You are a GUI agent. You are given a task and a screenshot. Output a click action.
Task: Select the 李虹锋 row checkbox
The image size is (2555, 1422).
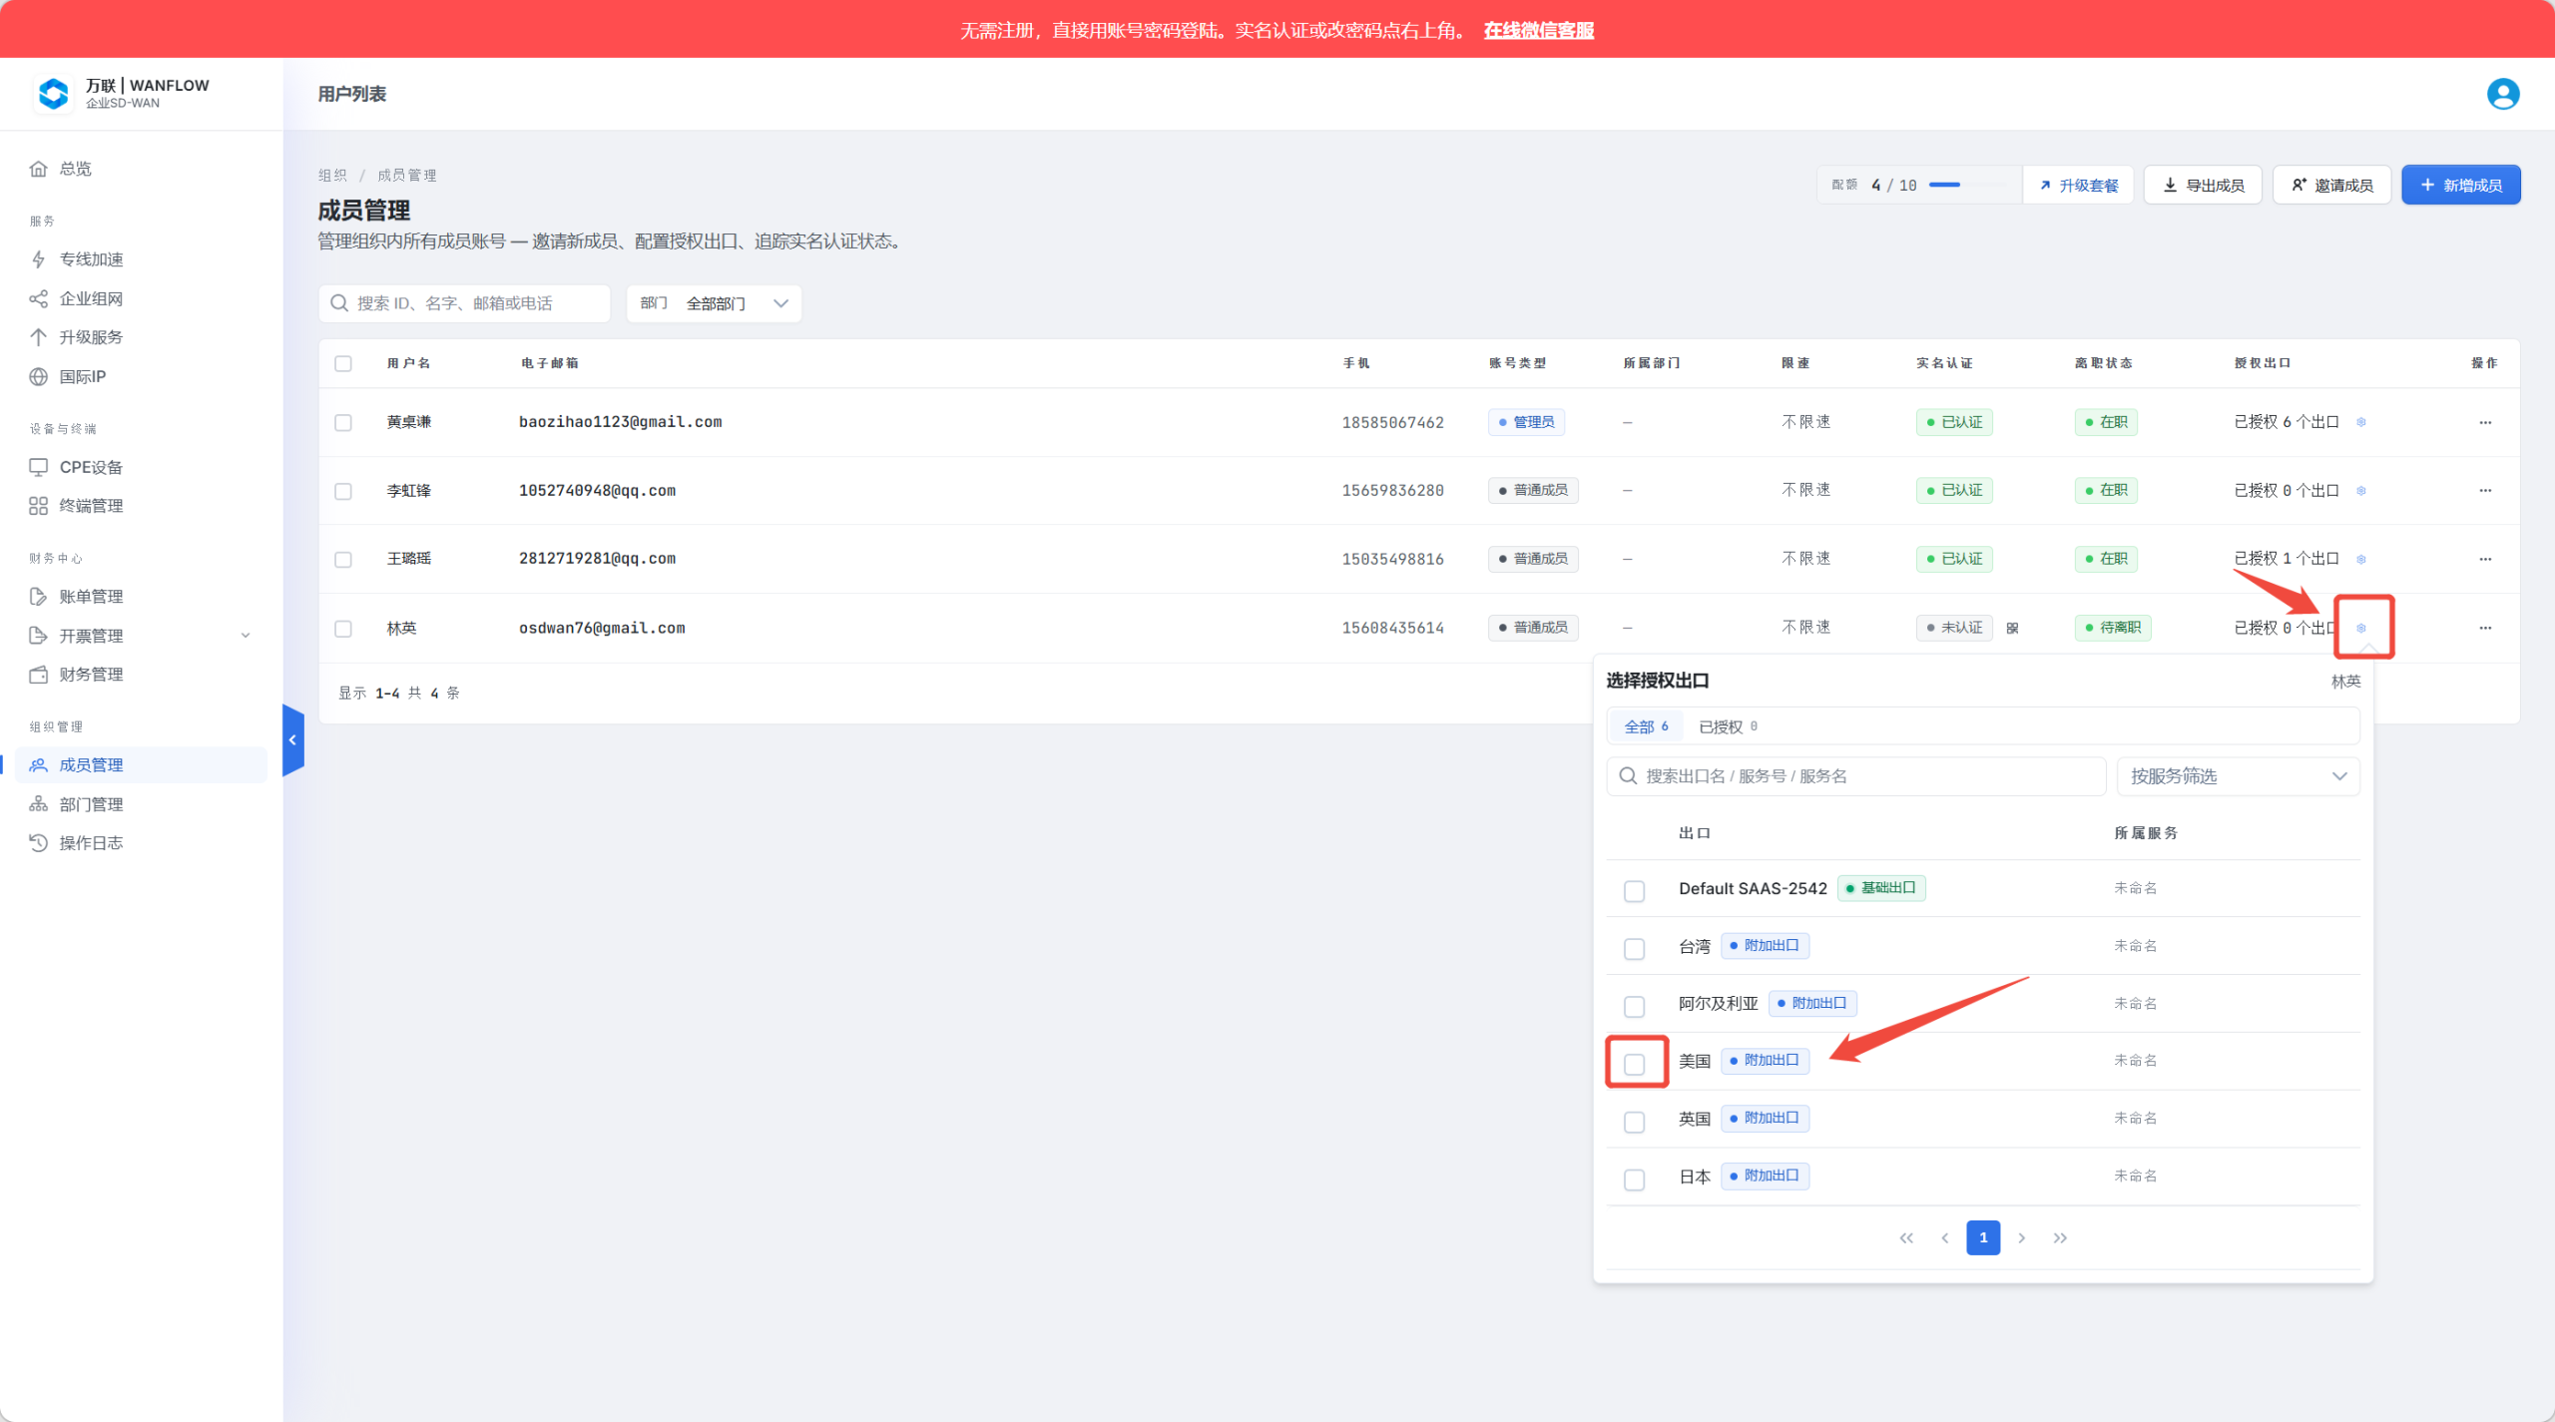click(x=343, y=491)
